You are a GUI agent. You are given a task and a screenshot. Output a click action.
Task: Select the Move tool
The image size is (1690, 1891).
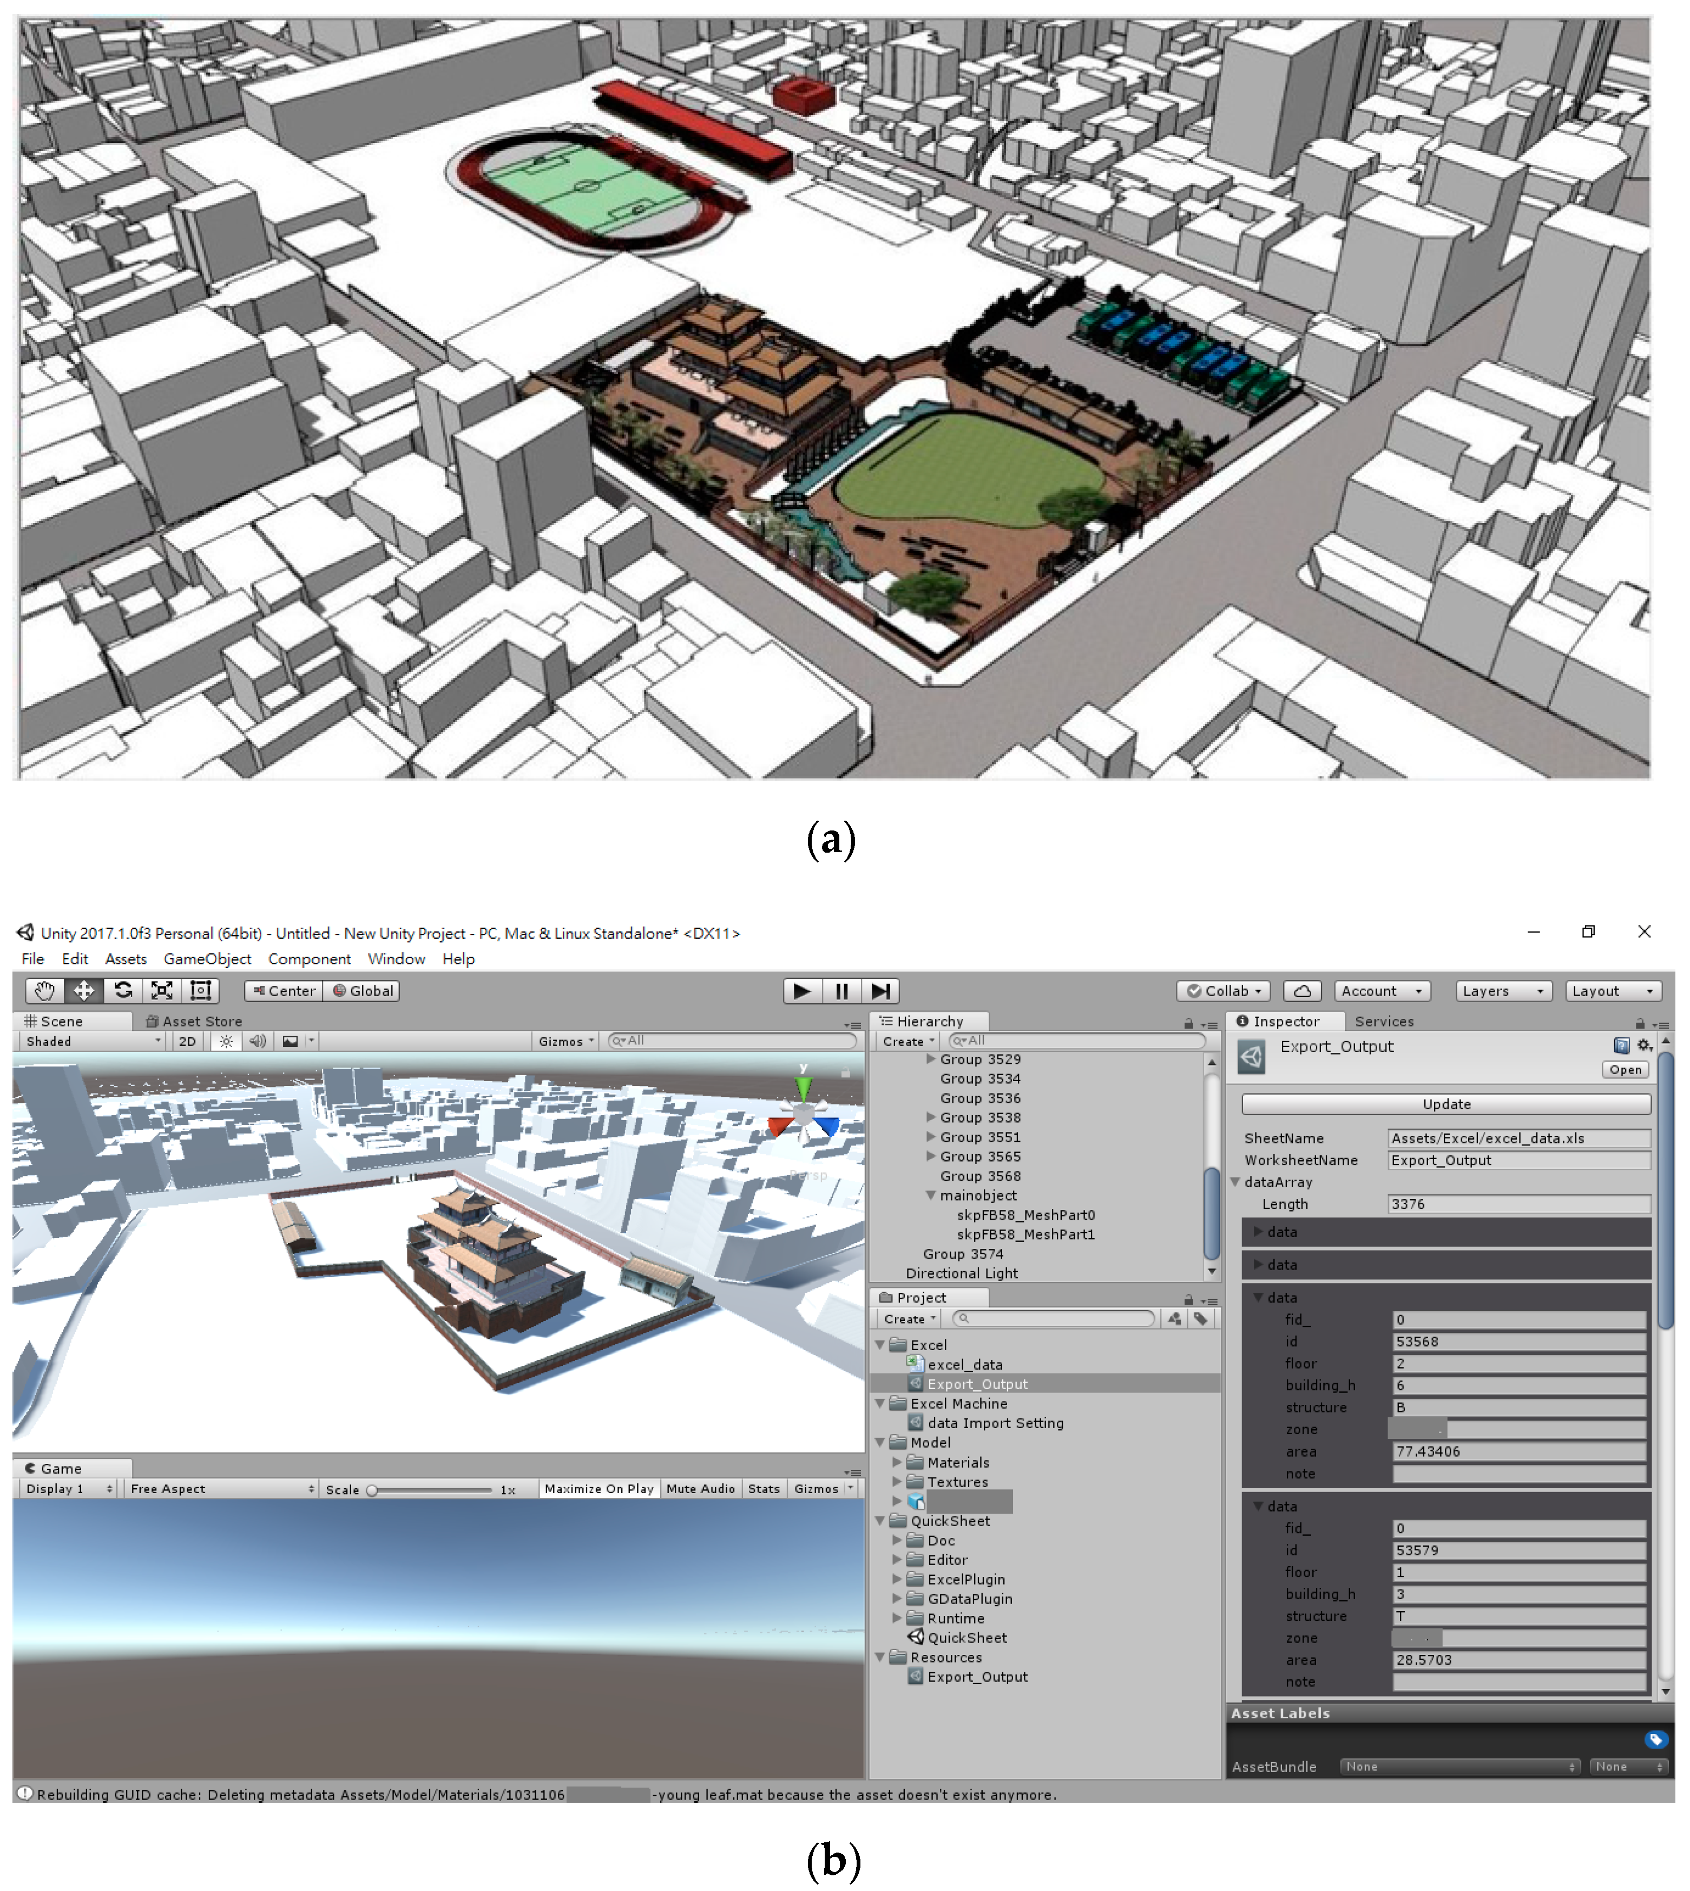(x=83, y=991)
